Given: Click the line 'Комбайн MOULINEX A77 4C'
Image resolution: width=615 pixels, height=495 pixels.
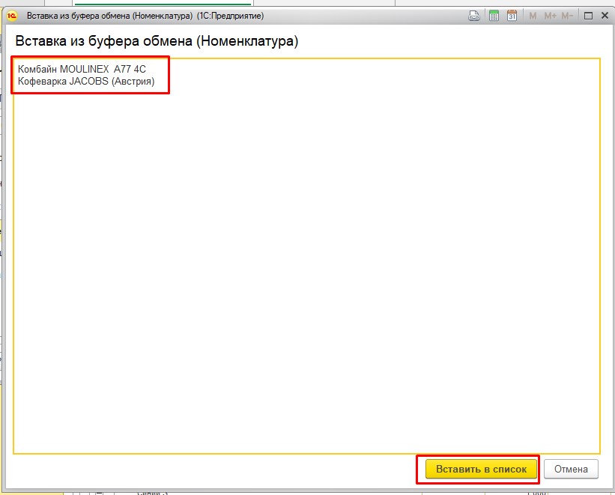Looking at the screenshot, I should (82, 70).
